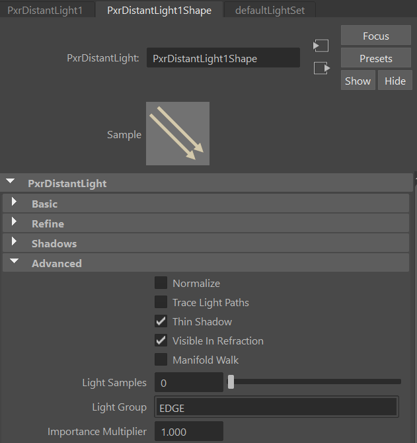
Task: Click the Show button
Action: [x=358, y=81]
